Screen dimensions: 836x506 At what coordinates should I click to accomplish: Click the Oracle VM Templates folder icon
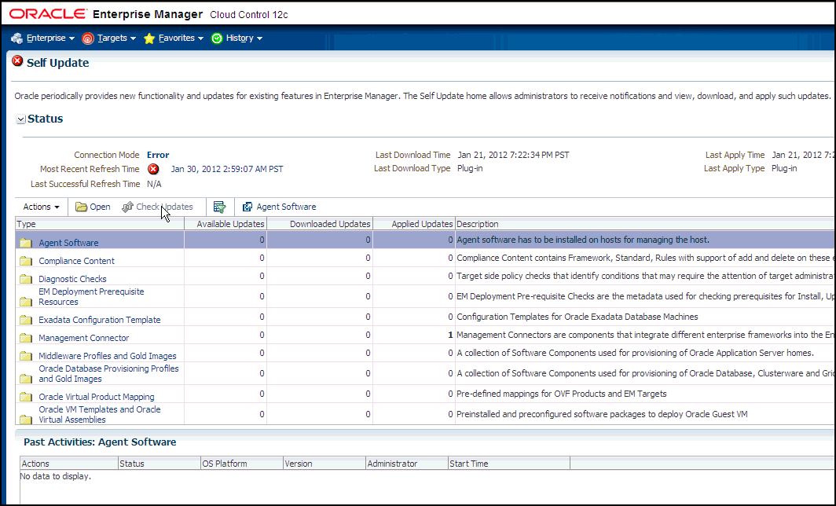point(26,420)
